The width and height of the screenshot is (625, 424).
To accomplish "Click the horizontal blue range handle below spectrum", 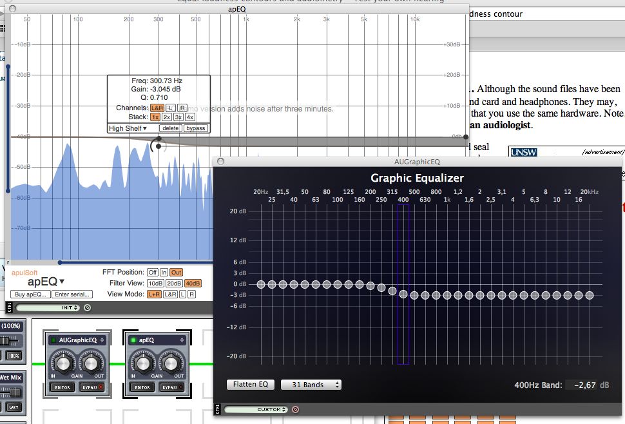I will 60,263.
